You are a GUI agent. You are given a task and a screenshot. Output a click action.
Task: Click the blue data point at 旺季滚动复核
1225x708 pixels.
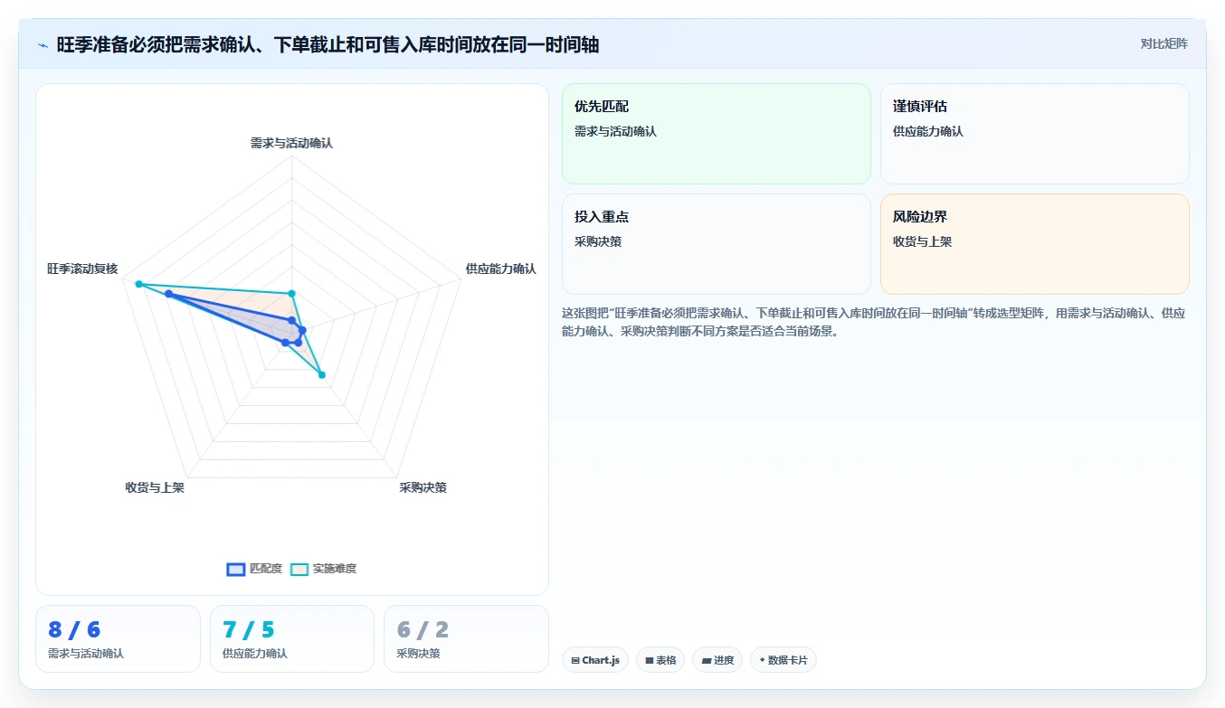coord(168,294)
